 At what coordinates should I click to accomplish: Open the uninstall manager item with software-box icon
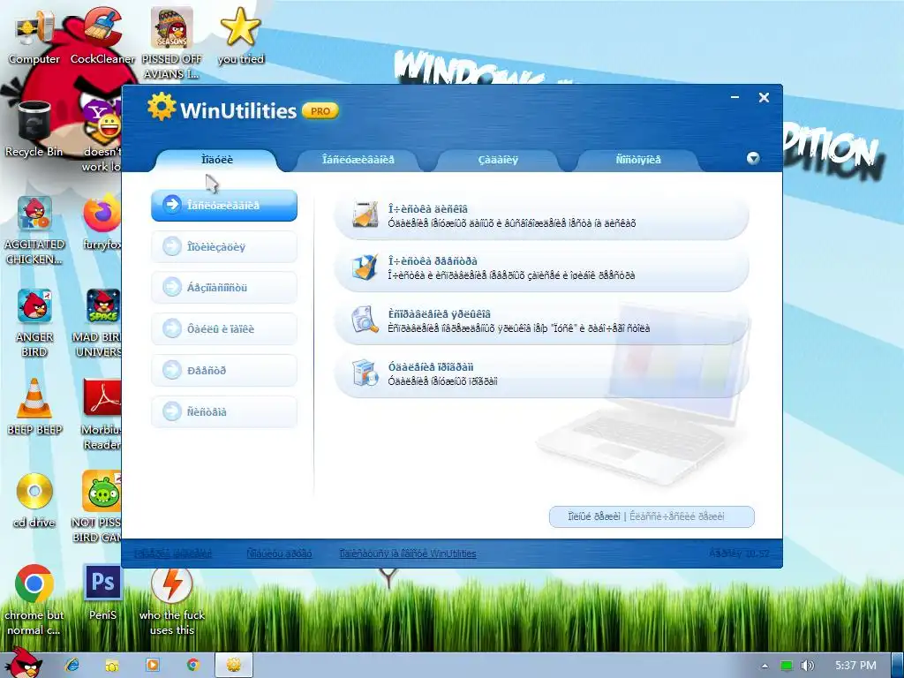point(541,373)
